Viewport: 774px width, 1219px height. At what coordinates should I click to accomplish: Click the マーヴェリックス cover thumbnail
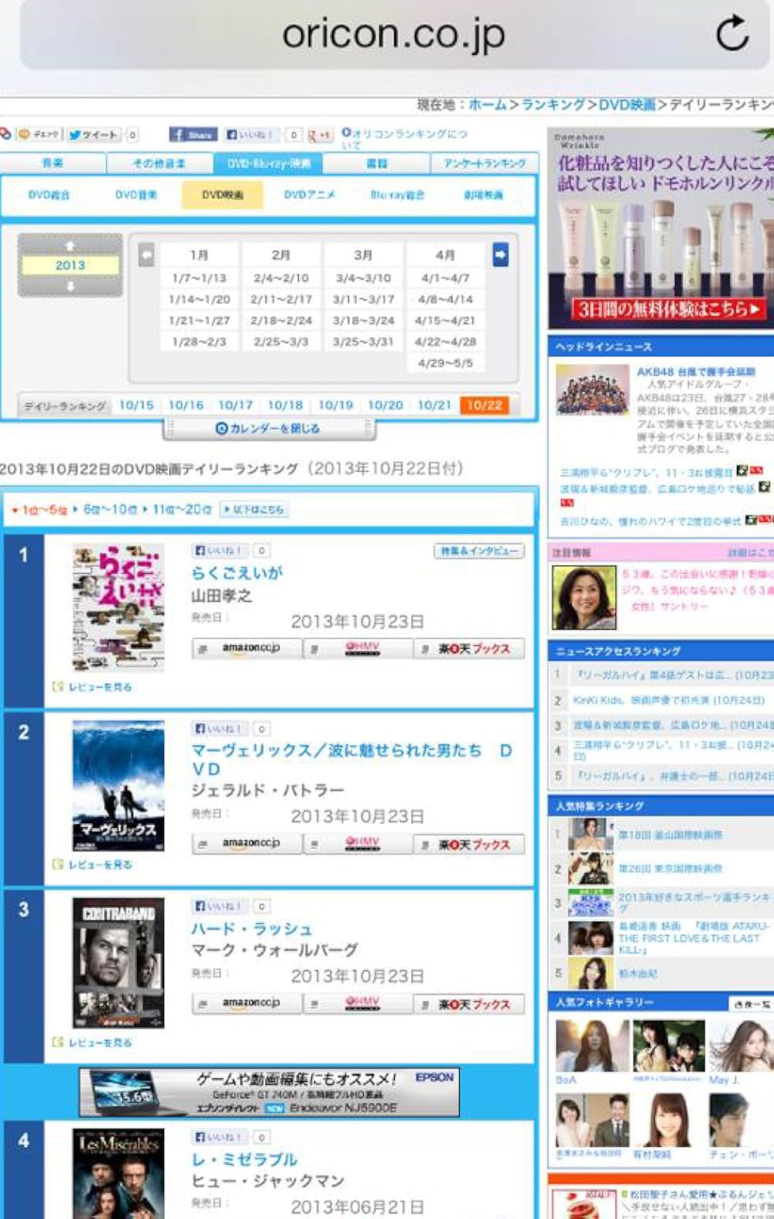pyautogui.click(x=118, y=785)
